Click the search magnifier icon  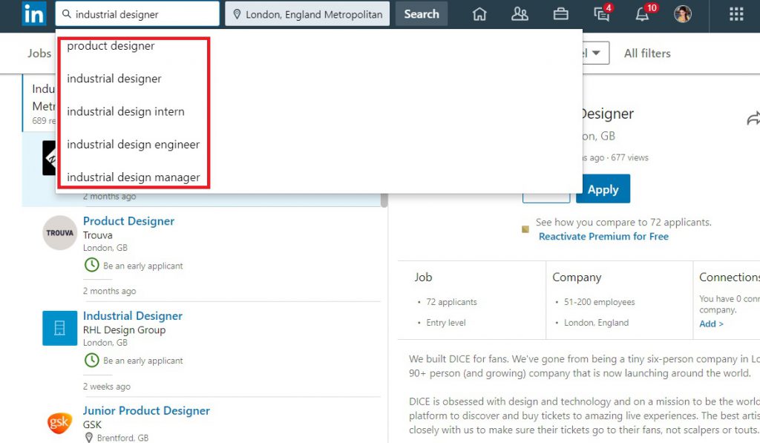coord(67,14)
